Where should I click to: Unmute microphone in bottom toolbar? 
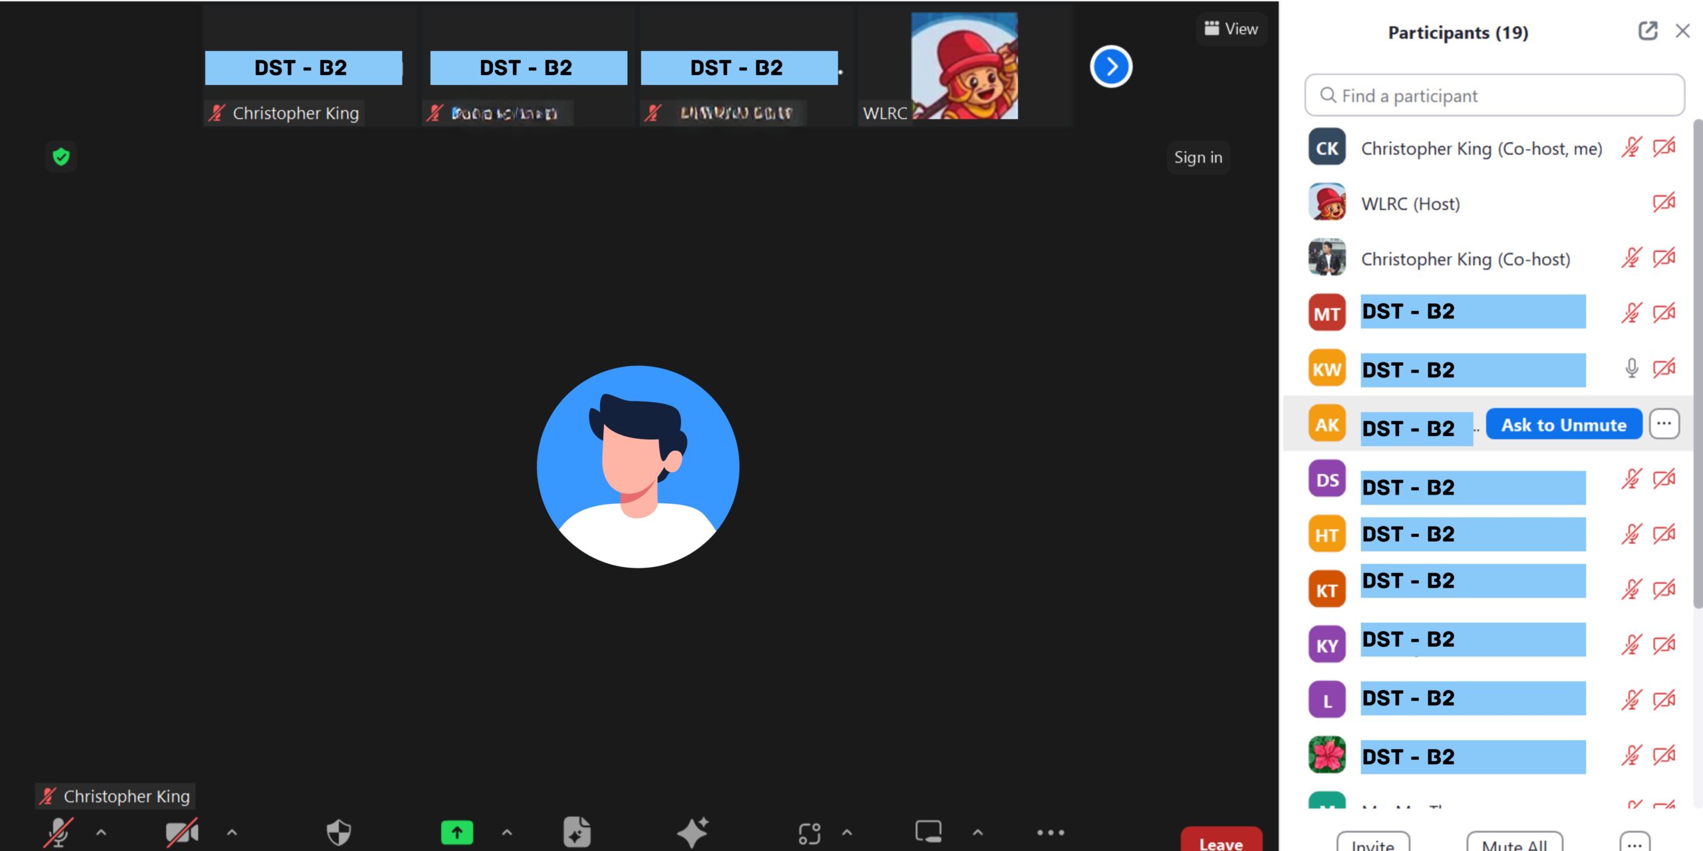pyautogui.click(x=59, y=832)
